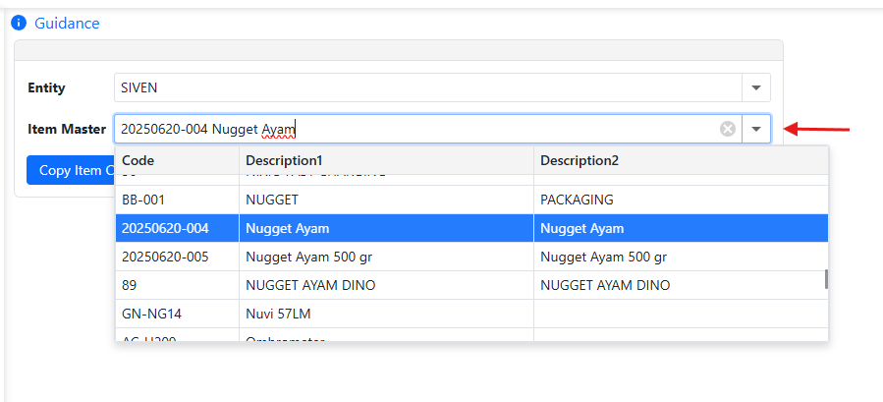Click the Entity field showing SIVEN
This screenshot has width=883, height=402.
(428, 87)
